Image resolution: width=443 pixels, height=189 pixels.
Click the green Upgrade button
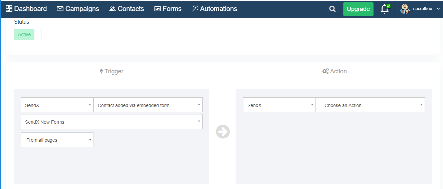(x=358, y=9)
